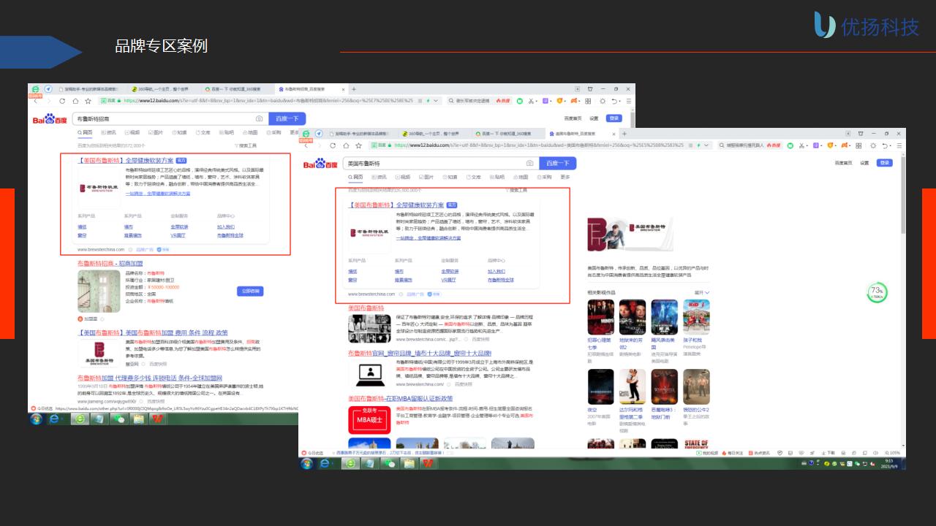
Task: Click the 登录 button in the front window
Action: (885, 163)
